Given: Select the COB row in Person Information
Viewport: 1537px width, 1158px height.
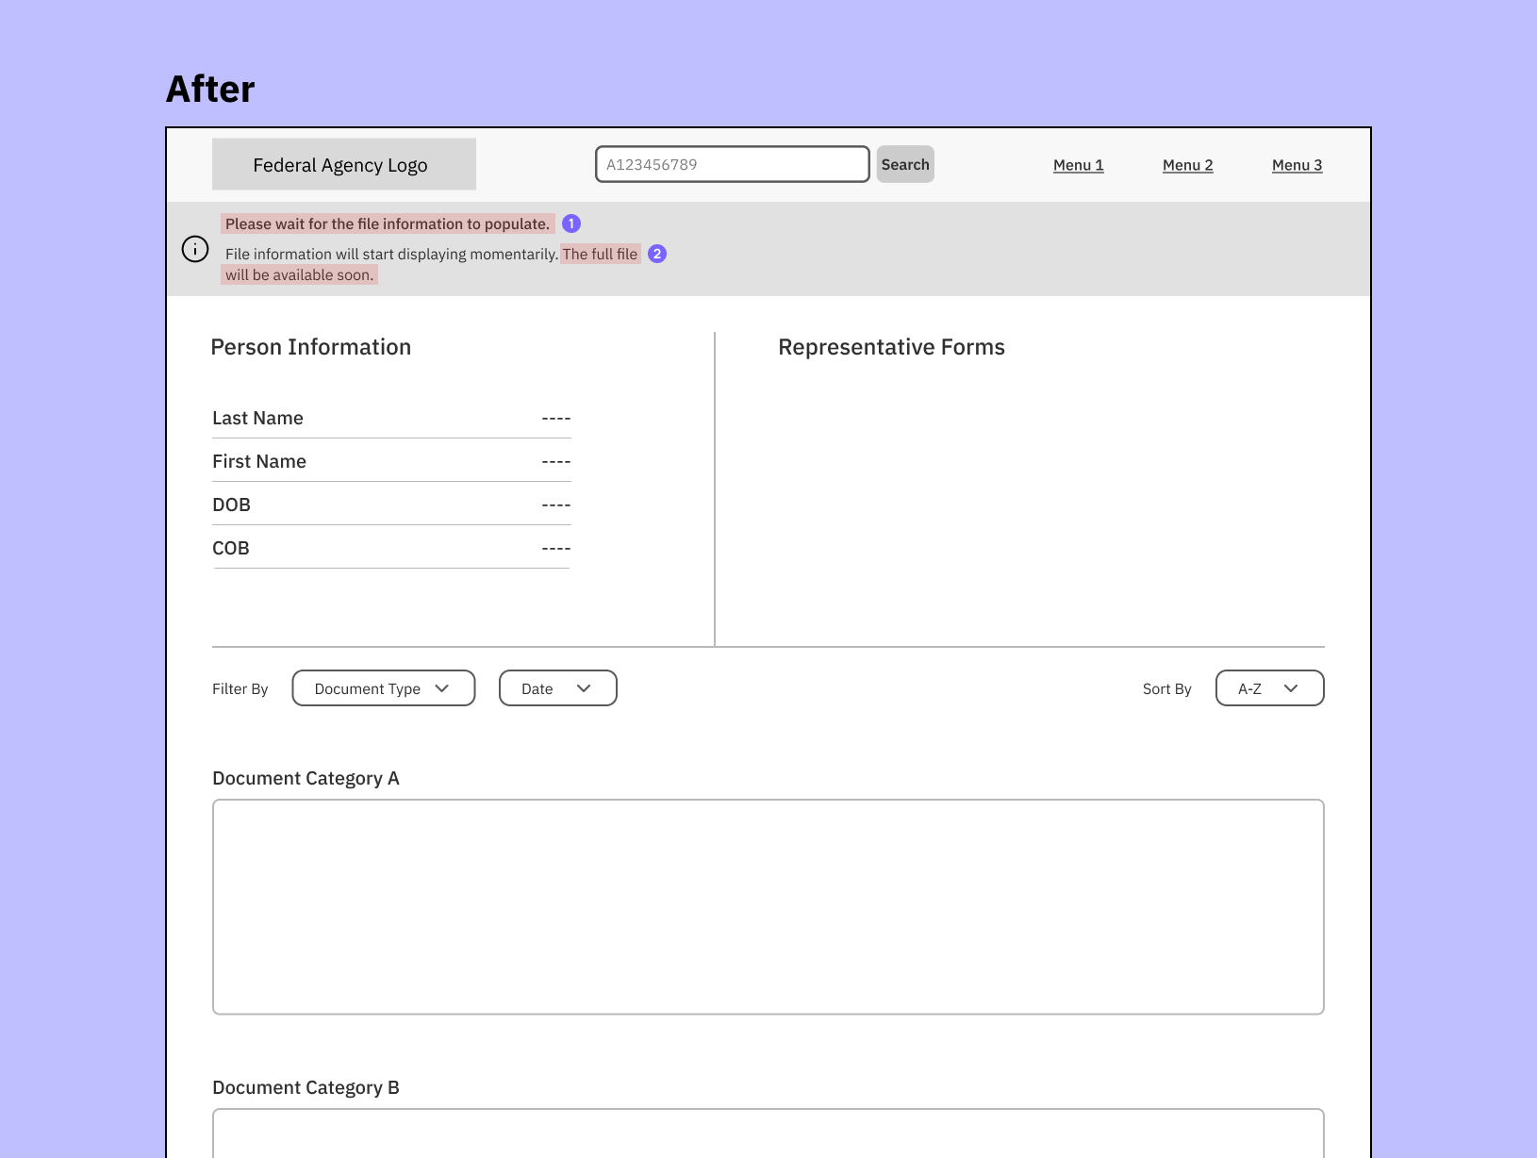Looking at the screenshot, I should click(391, 548).
